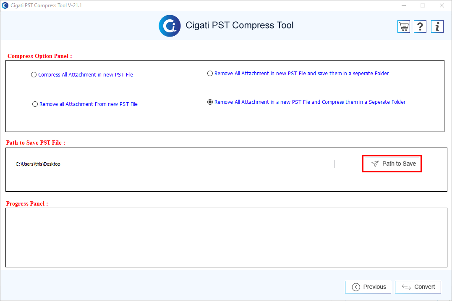
Task: Open the question mark help icon
Action: coord(420,26)
